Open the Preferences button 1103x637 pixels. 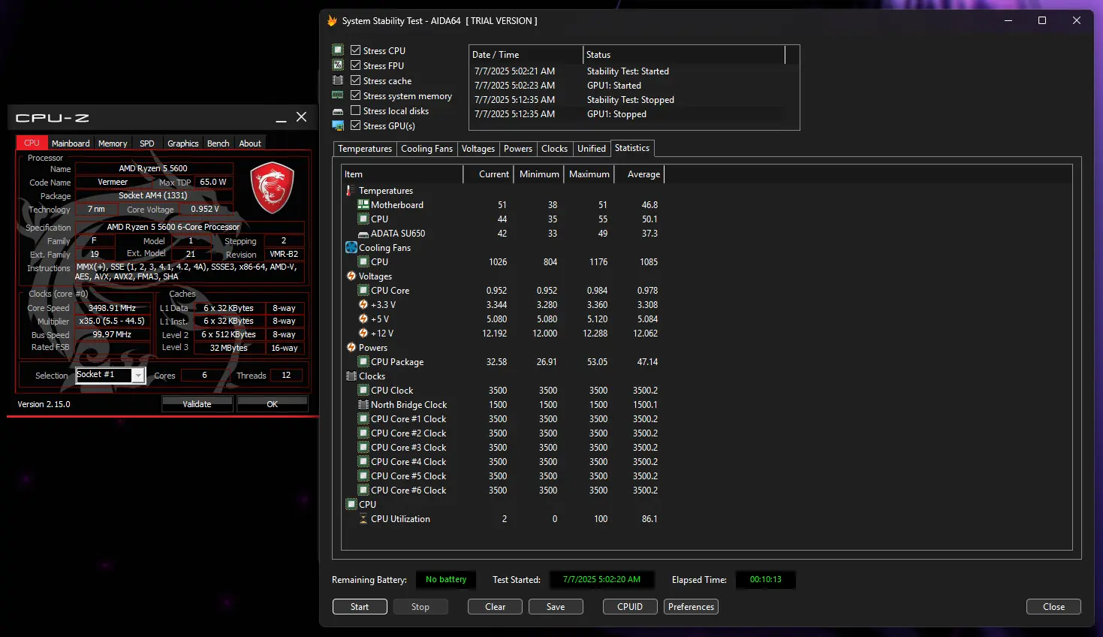point(691,607)
